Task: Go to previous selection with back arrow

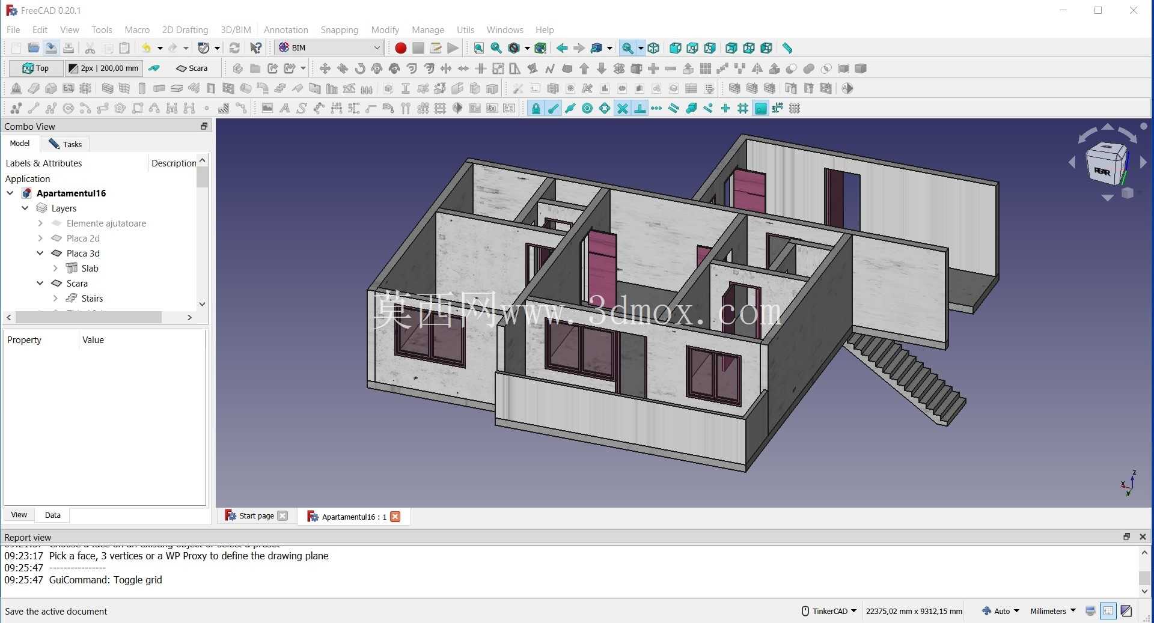Action: pyautogui.click(x=562, y=48)
